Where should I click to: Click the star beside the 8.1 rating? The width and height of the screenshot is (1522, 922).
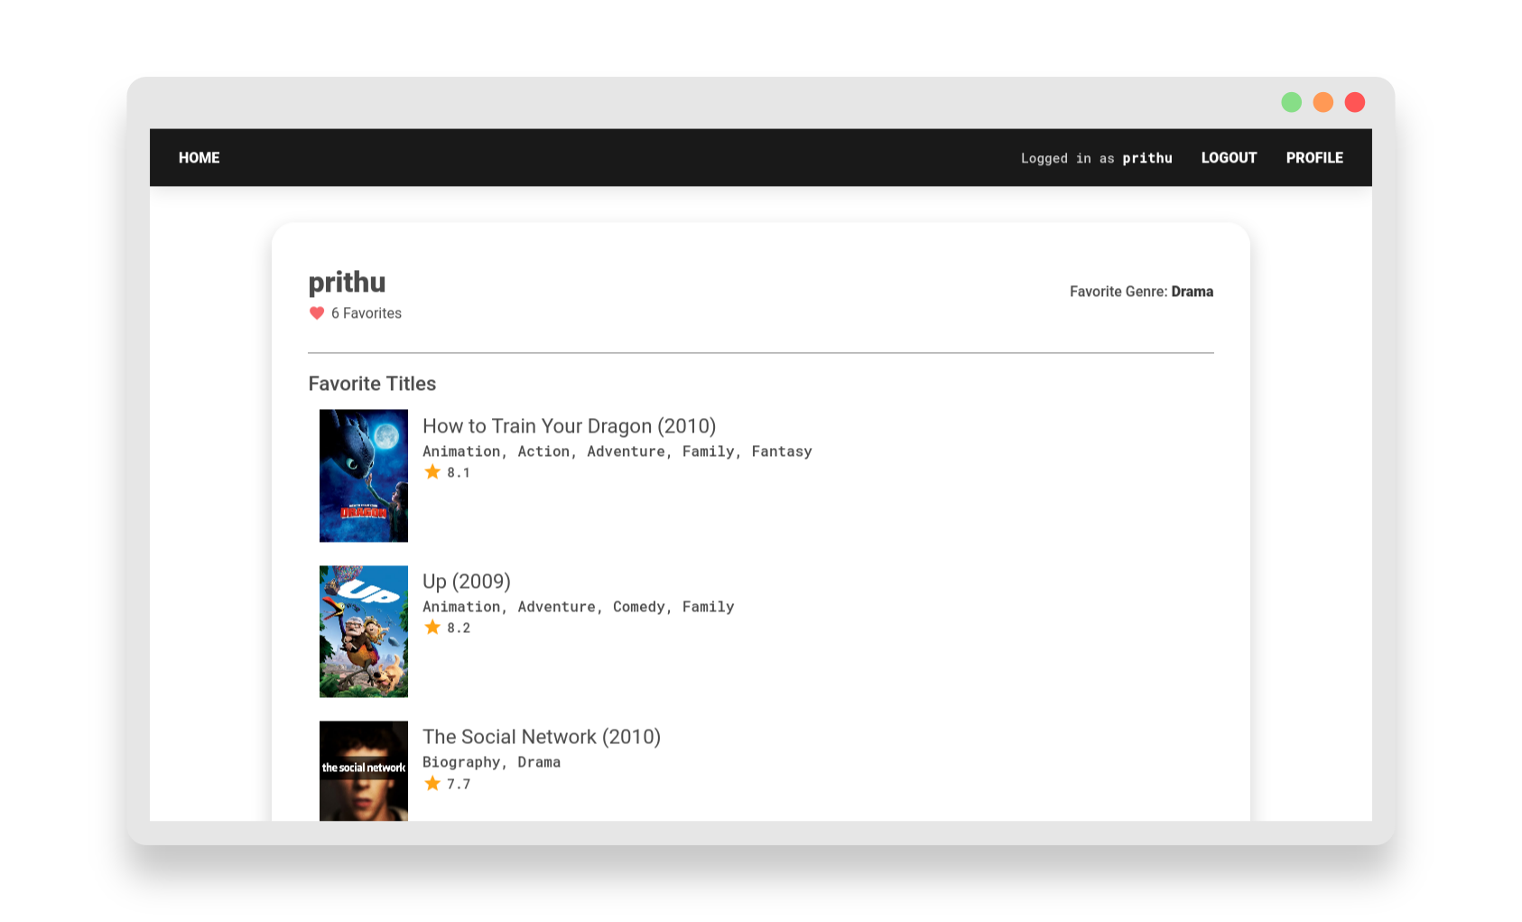(432, 471)
